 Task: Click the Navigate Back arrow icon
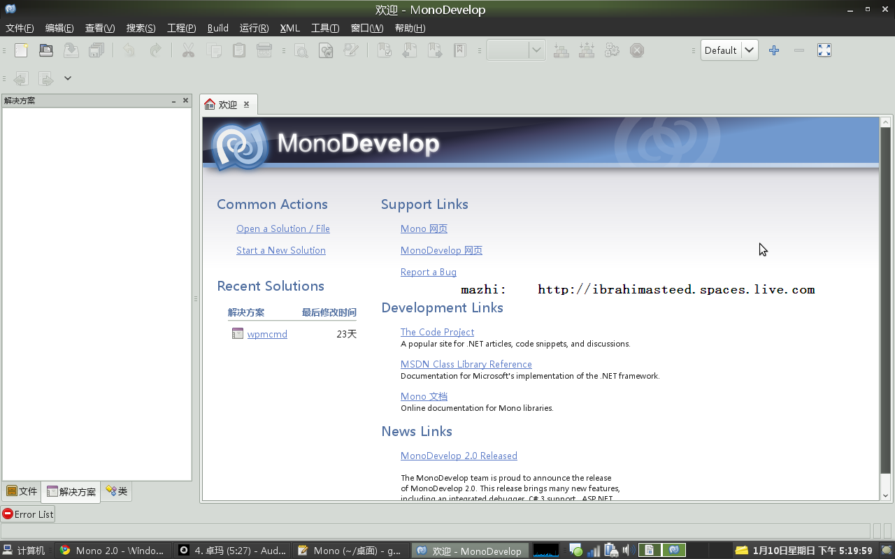pos(21,78)
